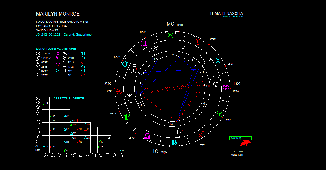Screen dimensions: 326x170
Task: Select the red Leo glyph beside AS
Action: coord(119,91)
